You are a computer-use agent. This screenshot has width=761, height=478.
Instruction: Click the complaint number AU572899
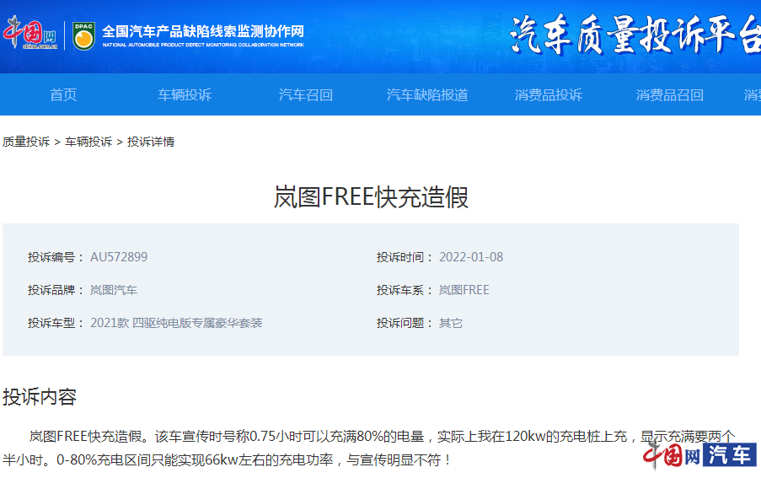tap(119, 257)
